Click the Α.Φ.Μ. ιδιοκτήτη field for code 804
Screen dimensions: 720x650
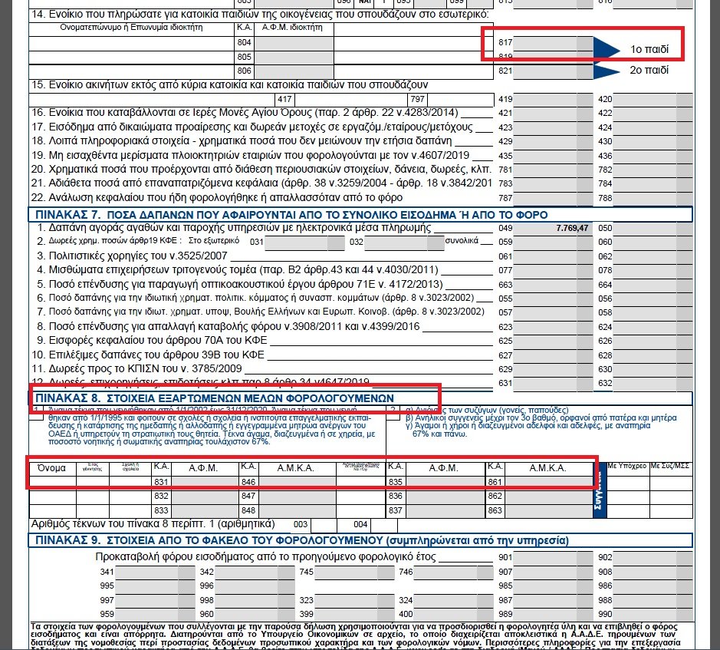click(x=294, y=43)
